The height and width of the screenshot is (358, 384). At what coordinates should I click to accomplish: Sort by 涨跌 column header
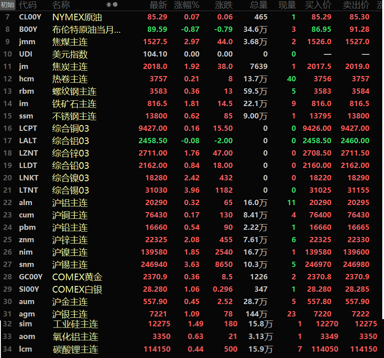tap(223, 5)
